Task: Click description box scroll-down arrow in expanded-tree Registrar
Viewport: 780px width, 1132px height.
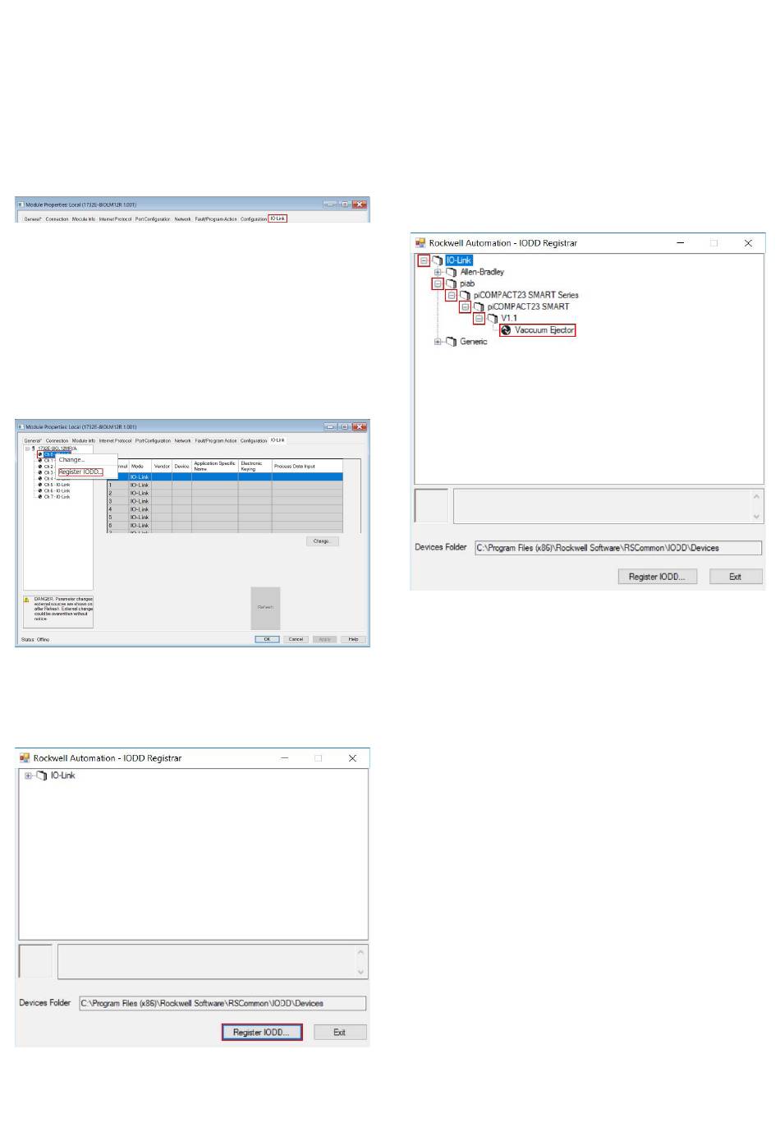Action: coord(756,517)
